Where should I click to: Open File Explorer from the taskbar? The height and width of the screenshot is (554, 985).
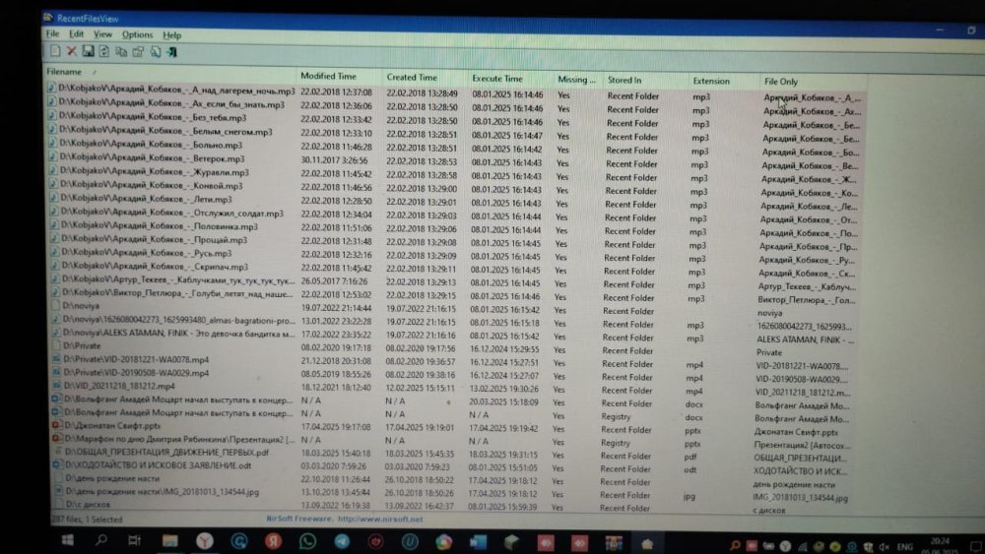click(169, 541)
